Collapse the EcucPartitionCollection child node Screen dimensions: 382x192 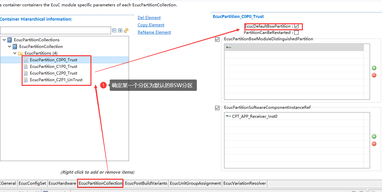(x=9, y=47)
